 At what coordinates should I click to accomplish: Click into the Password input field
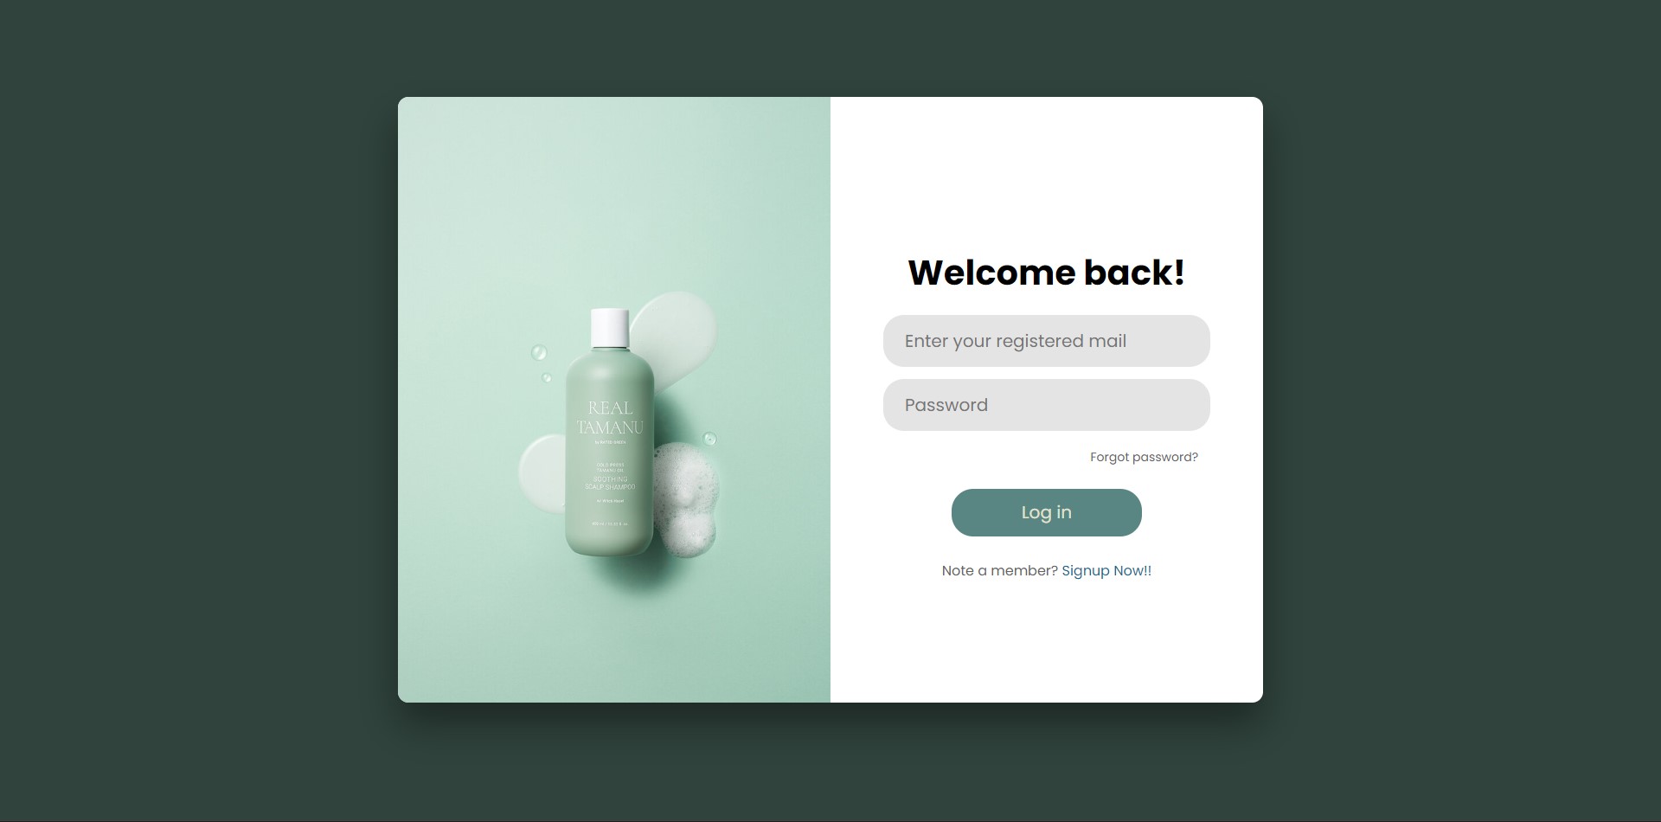click(1046, 405)
